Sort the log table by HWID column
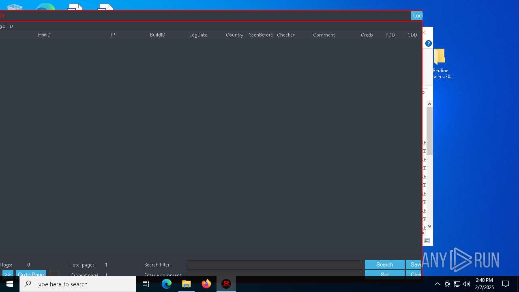Screen dimensions: 519x292 point(44,35)
